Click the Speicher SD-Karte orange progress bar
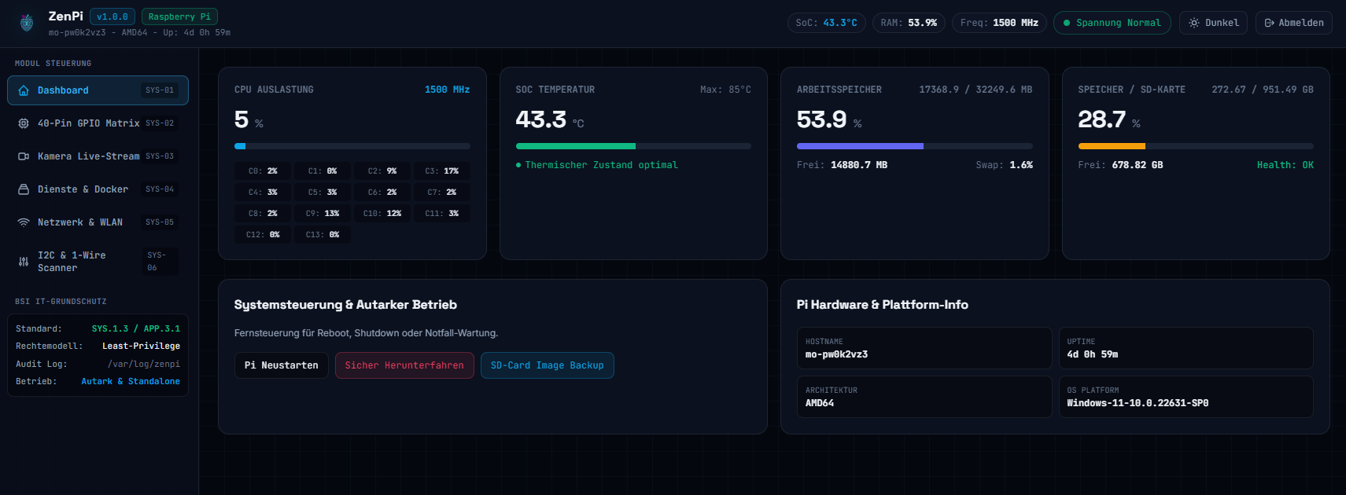The image size is (1346, 495). pyautogui.click(x=1196, y=146)
